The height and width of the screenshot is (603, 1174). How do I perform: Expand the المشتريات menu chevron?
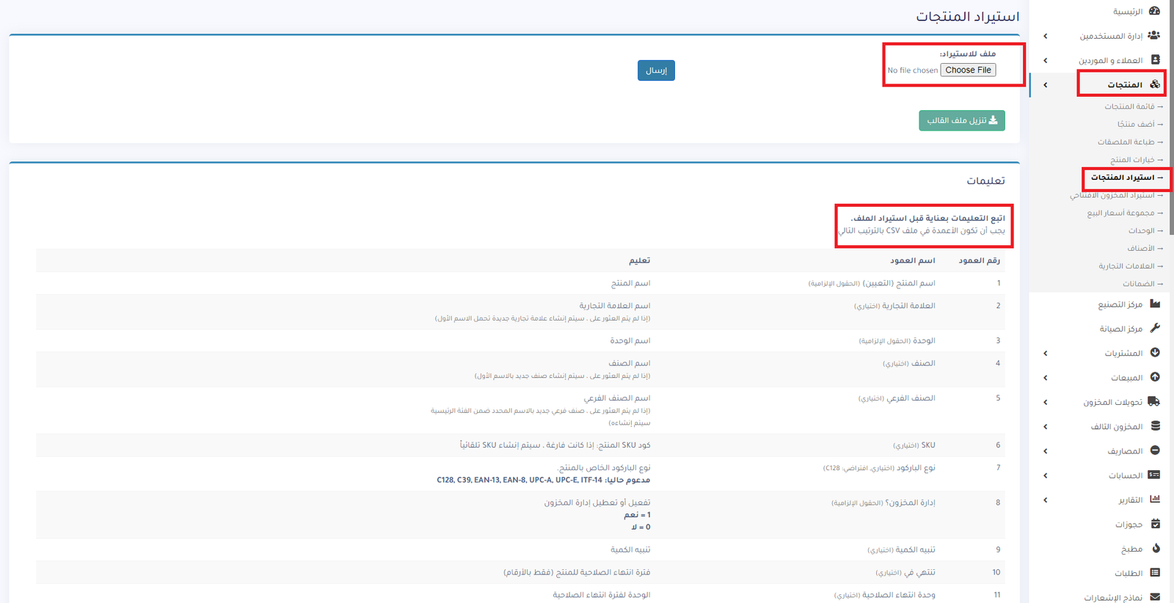tap(1046, 354)
